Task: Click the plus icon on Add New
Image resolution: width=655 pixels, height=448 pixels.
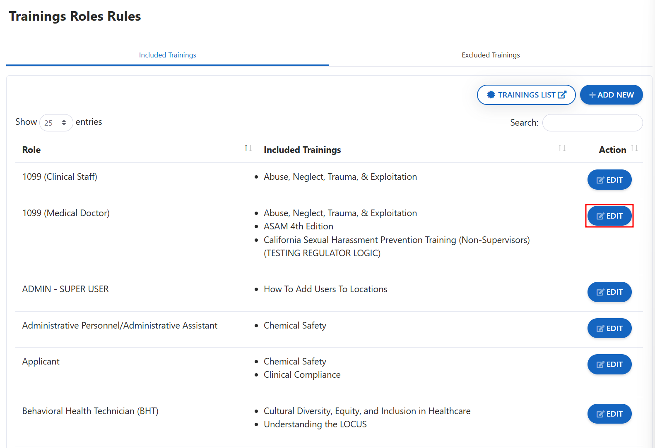Action: point(592,95)
